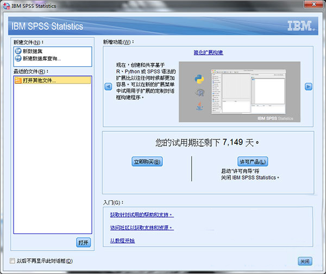Click the 新增功能(W) label
The image size is (326, 274).
[x=118, y=42]
